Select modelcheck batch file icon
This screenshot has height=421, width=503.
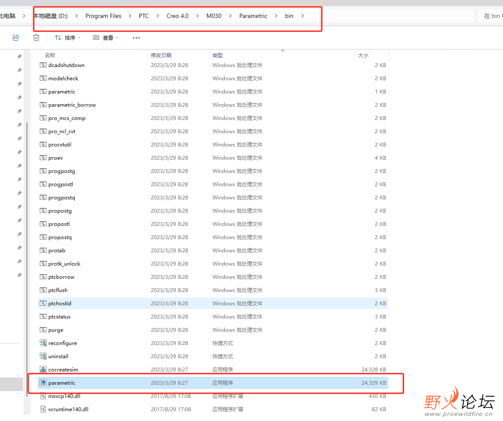(43, 78)
